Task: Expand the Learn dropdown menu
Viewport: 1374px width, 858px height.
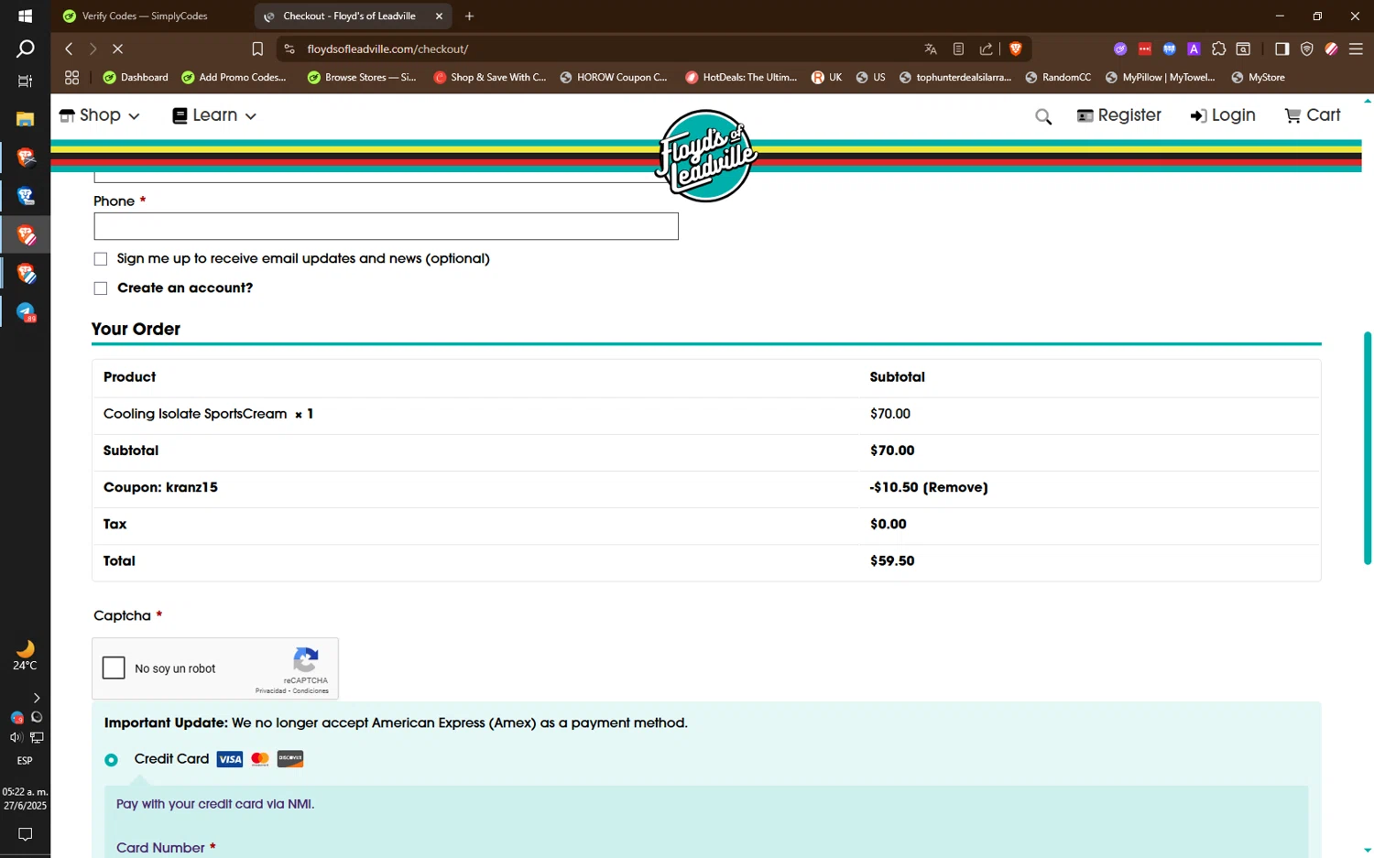Action: tap(214, 115)
